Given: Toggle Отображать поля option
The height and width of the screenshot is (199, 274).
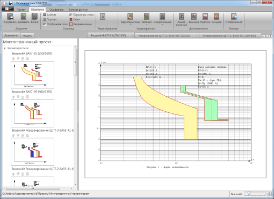Looking at the screenshot, I should (x=55, y=24).
